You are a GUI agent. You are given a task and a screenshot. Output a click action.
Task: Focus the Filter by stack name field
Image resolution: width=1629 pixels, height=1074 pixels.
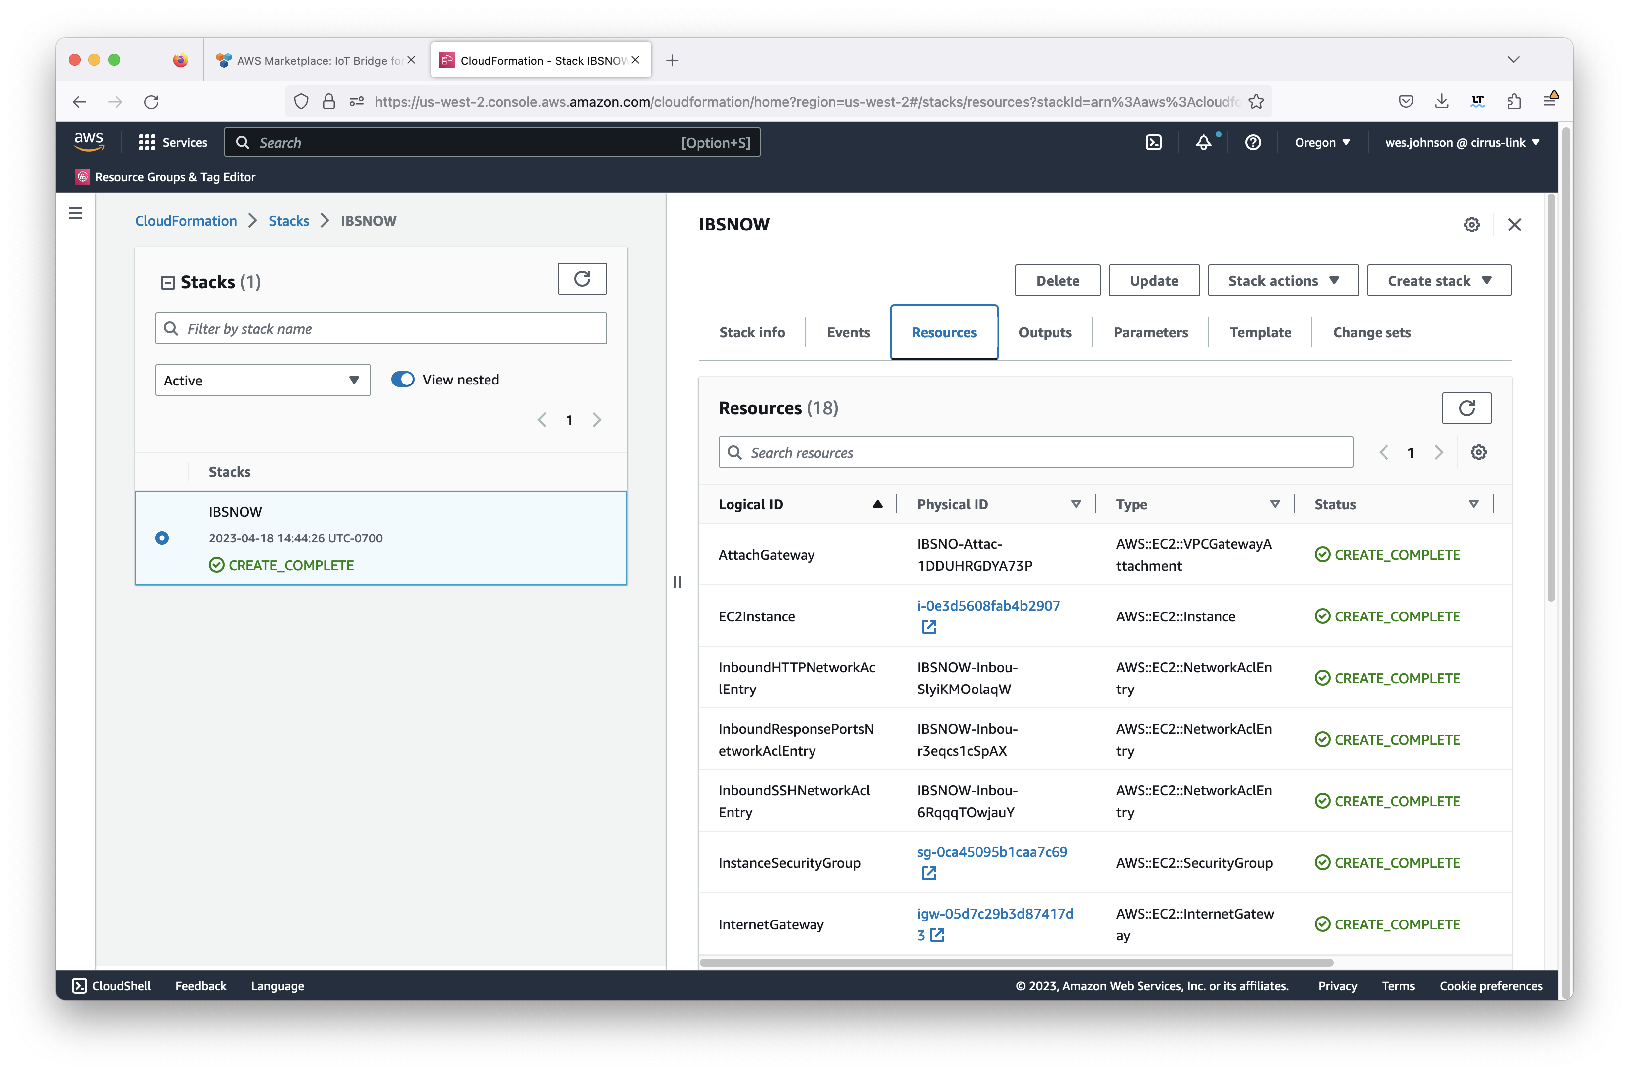click(381, 329)
